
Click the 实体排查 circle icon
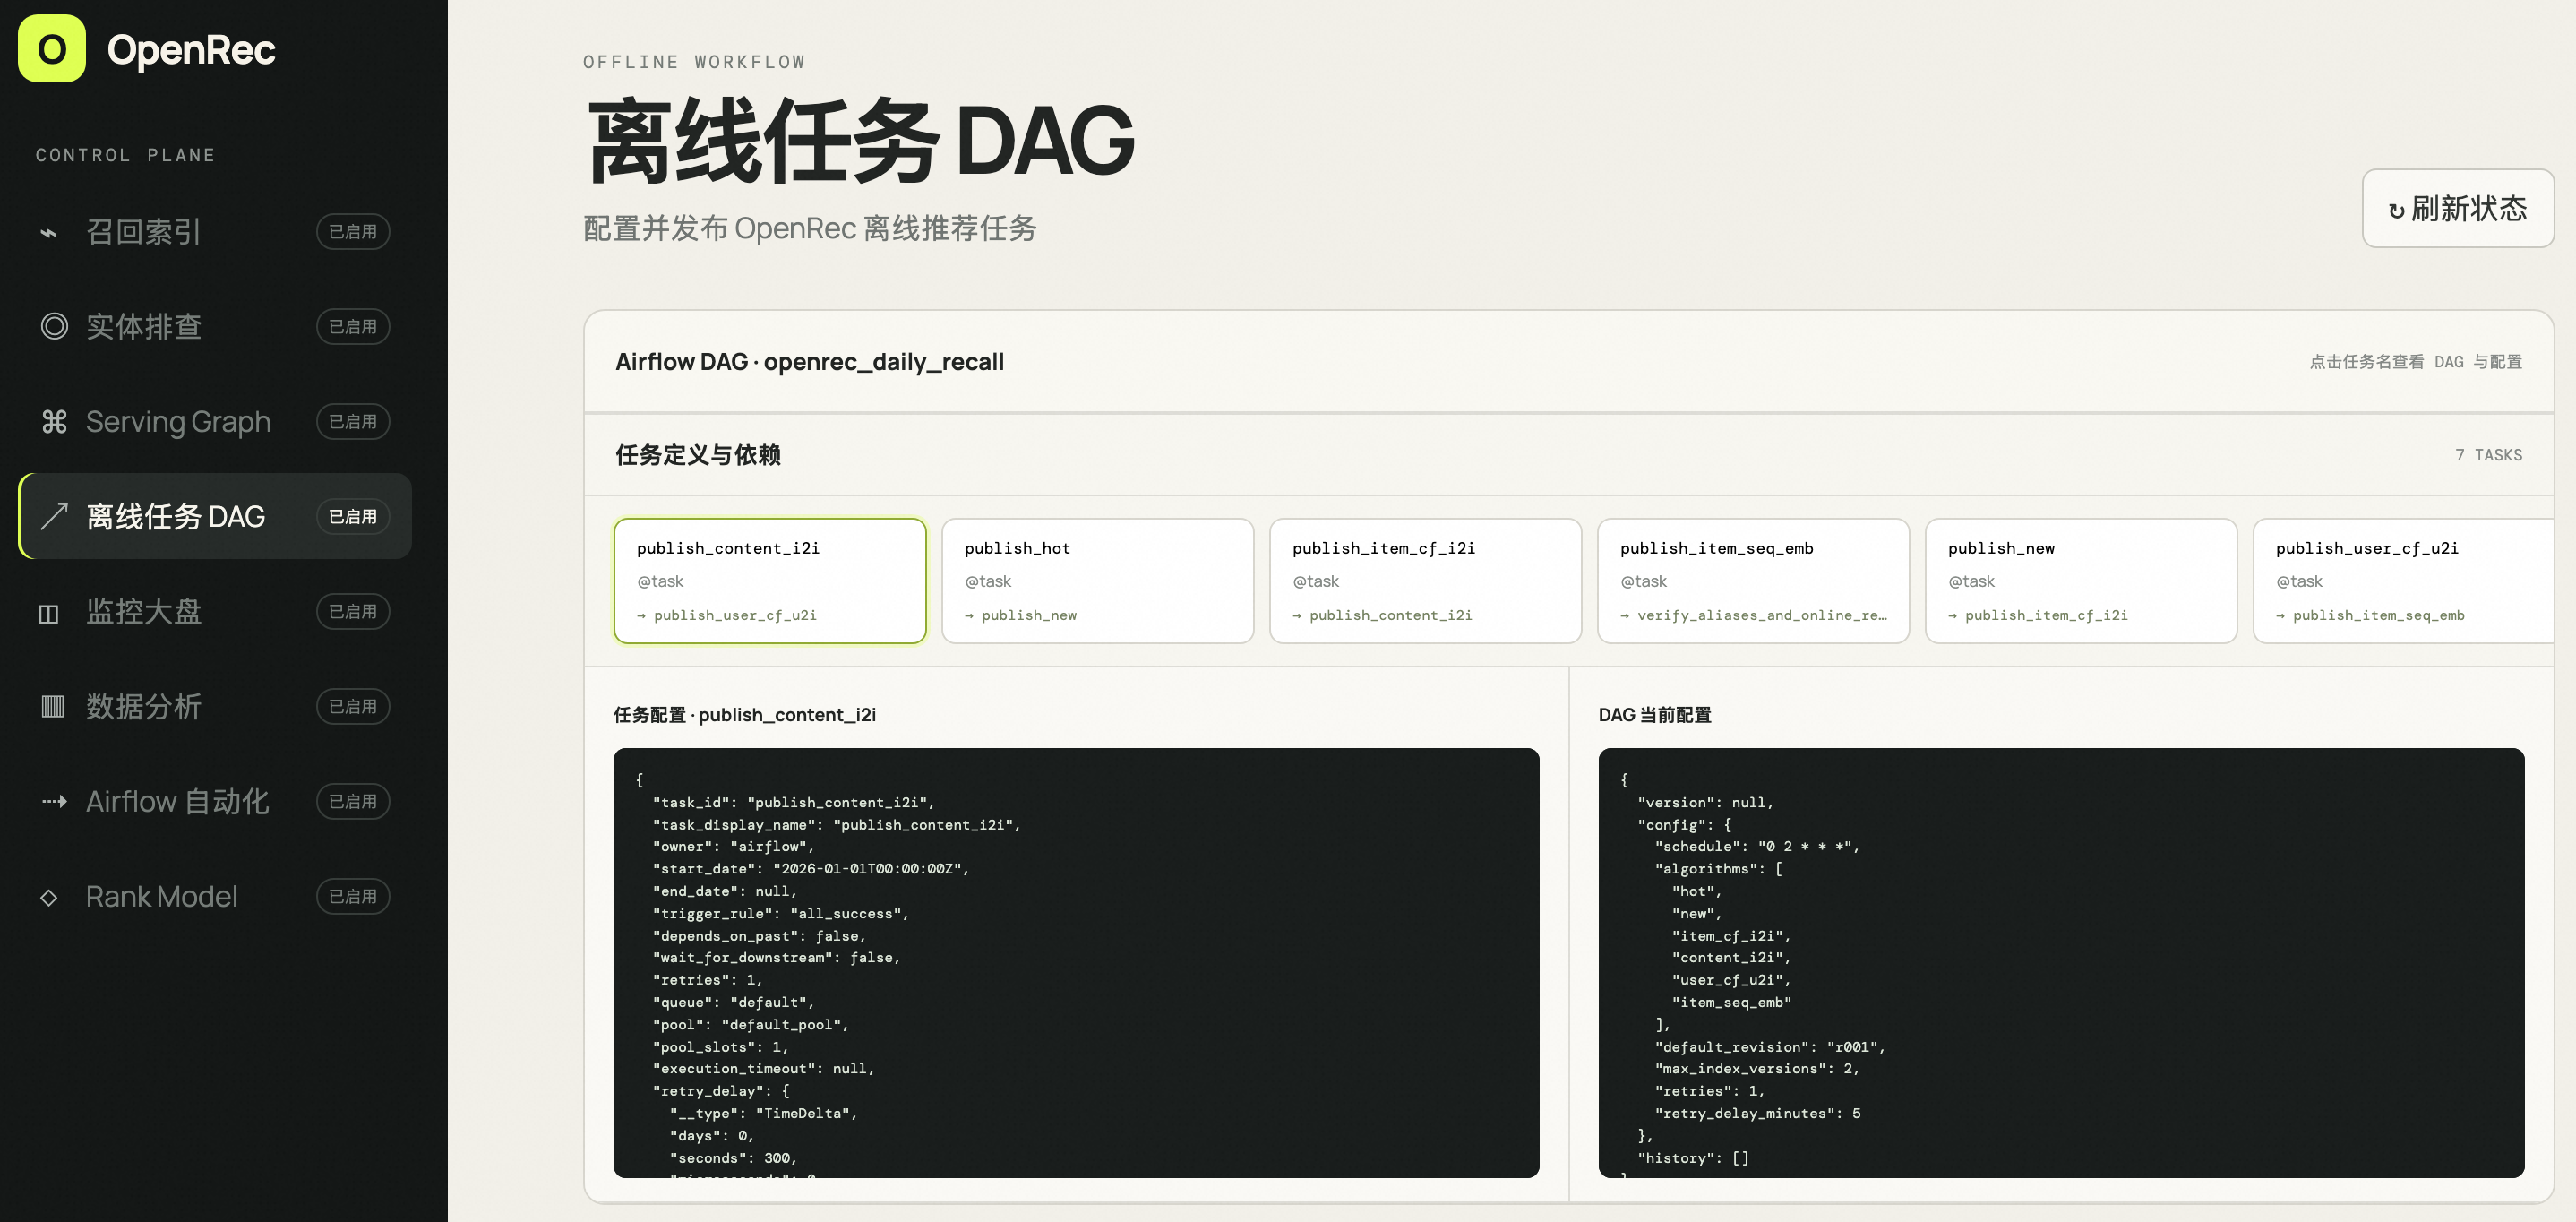tap(54, 326)
